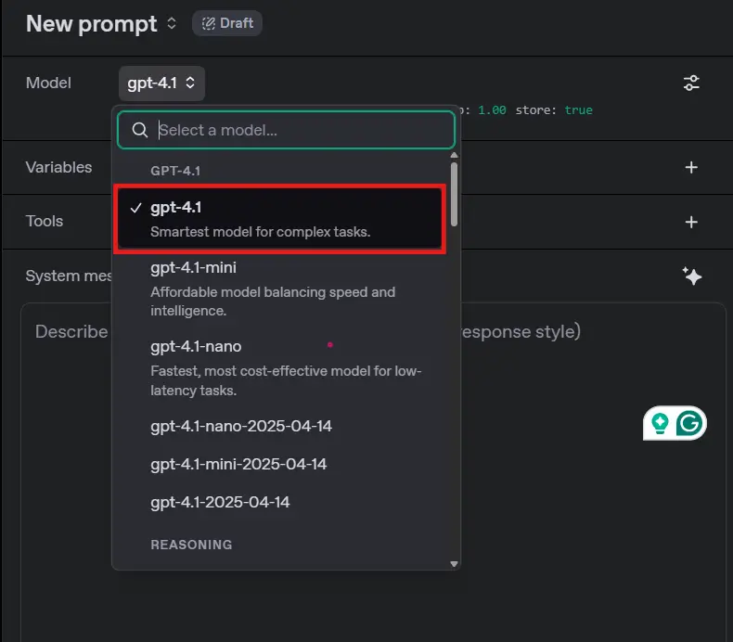733x642 pixels.
Task: Open the gpt-4.1 model dropdown
Action: click(161, 83)
